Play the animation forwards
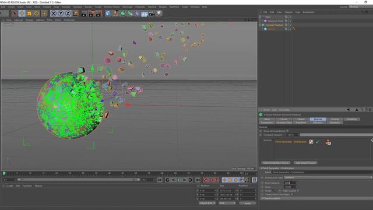The image size is (373, 210). click(179, 180)
